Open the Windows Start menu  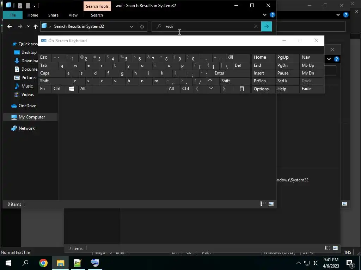pos(8,263)
